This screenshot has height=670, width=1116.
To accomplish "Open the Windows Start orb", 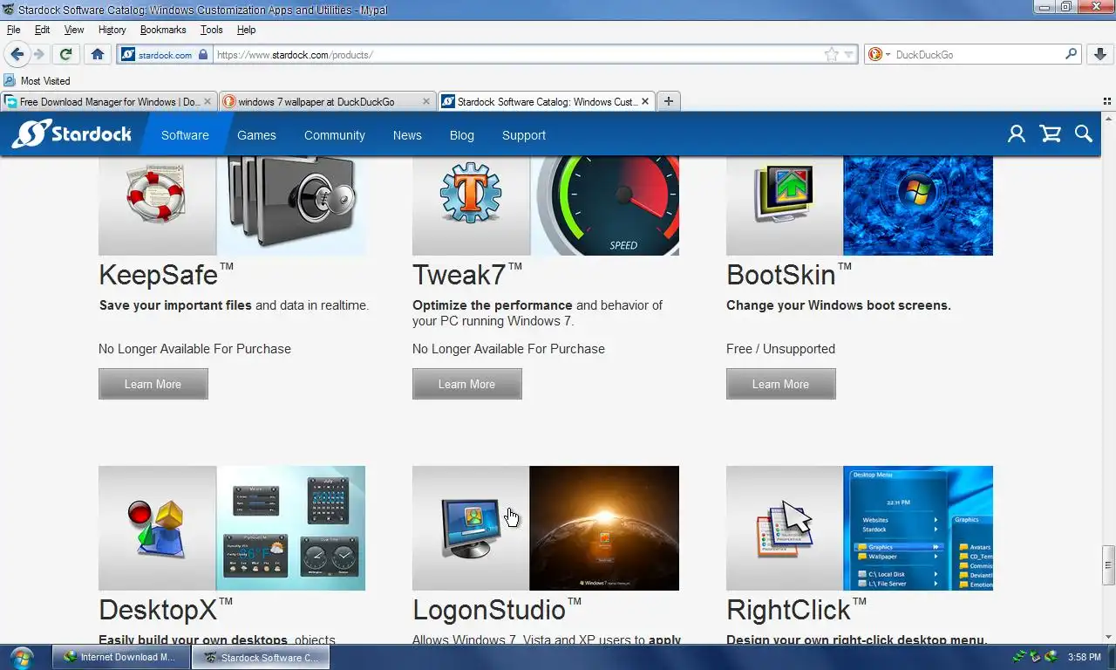I will pyautogui.click(x=22, y=657).
